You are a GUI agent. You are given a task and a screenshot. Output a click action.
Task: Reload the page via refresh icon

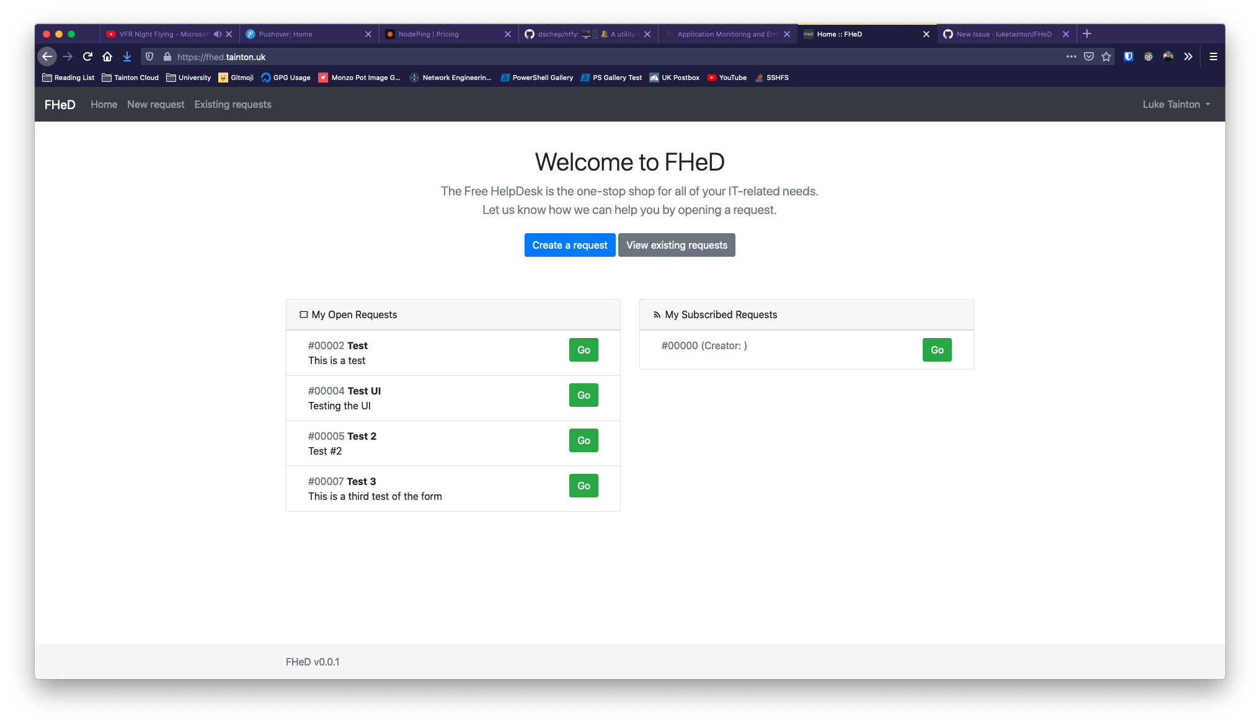click(87, 56)
